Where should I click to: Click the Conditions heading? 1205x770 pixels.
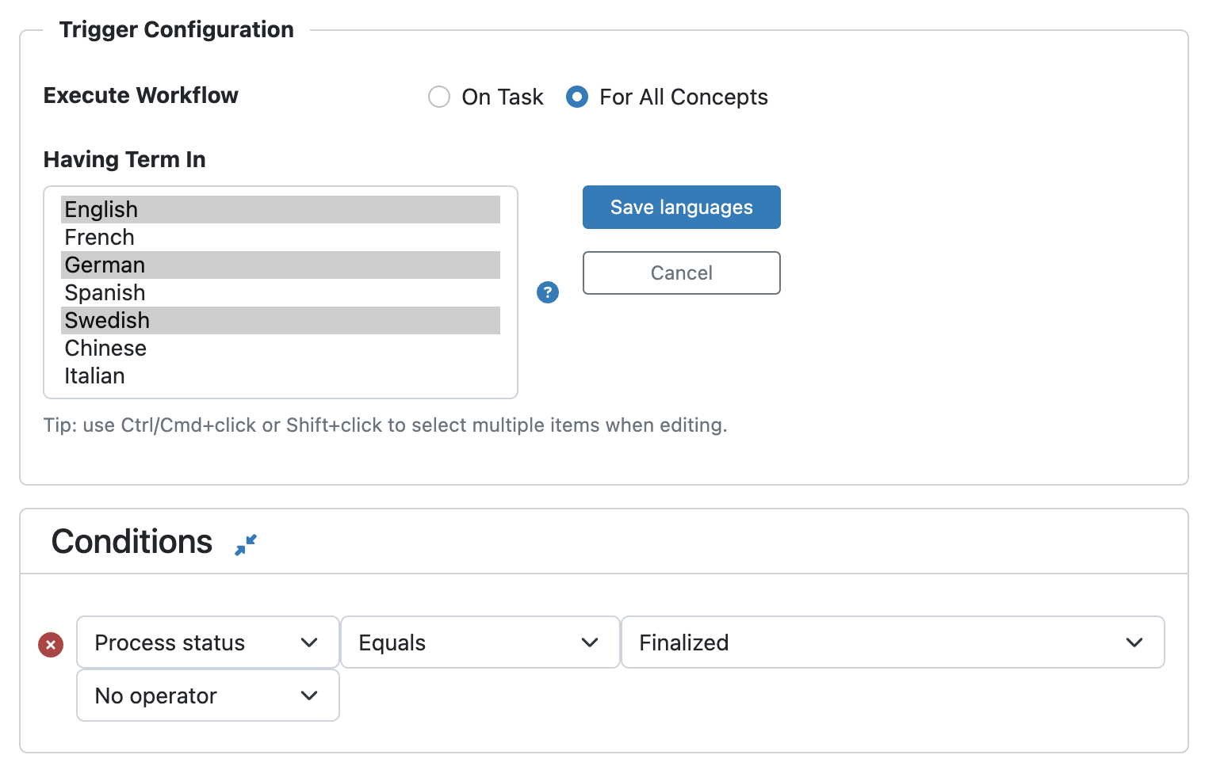pos(132,542)
